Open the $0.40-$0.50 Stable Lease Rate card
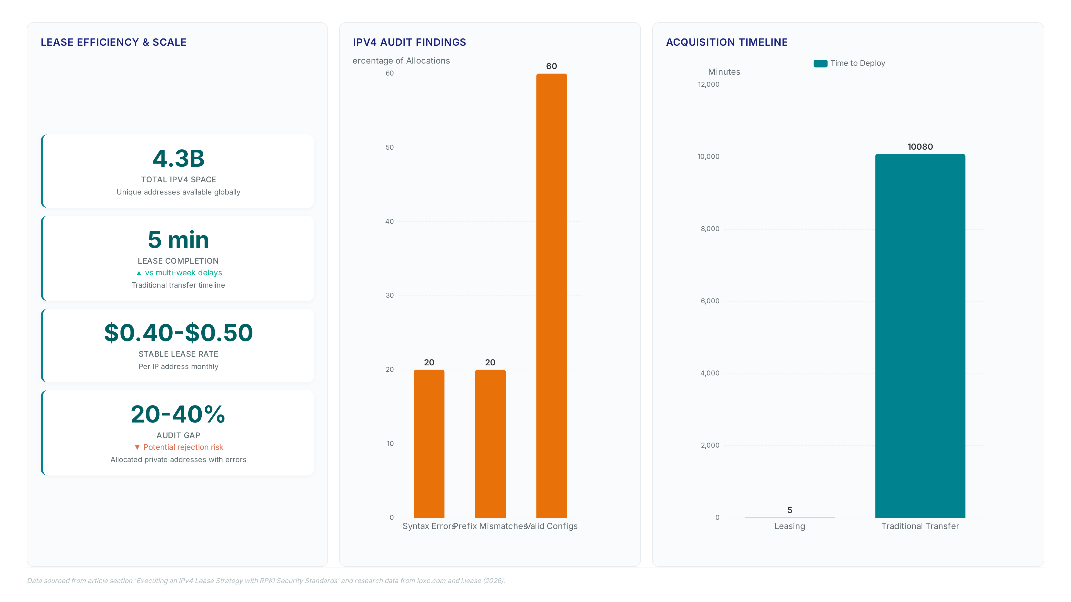The width and height of the screenshot is (1071, 602). 178,346
